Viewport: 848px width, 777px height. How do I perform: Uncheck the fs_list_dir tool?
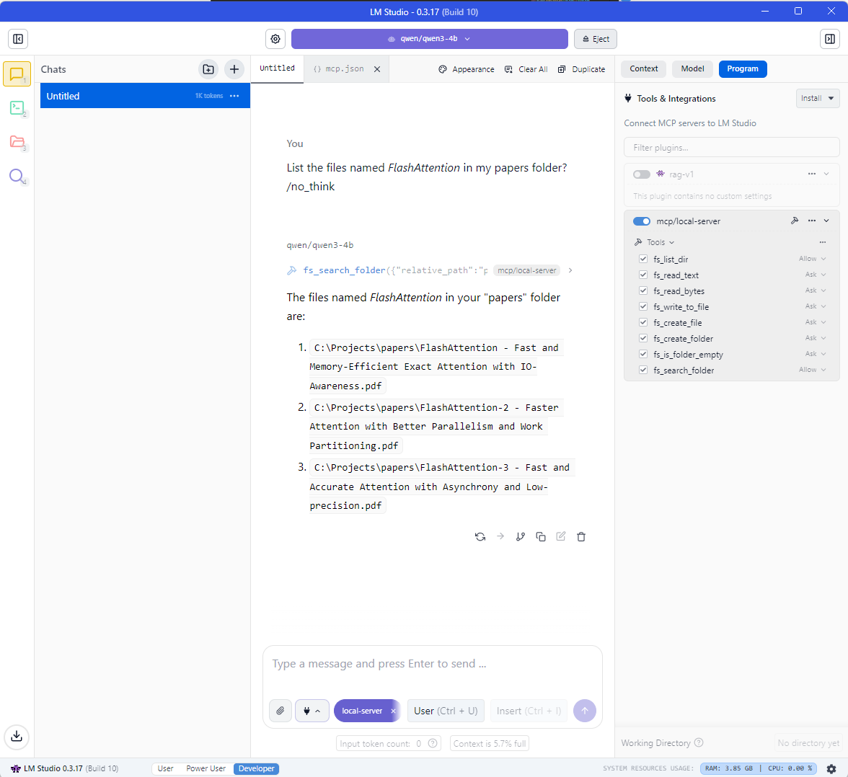coord(643,259)
